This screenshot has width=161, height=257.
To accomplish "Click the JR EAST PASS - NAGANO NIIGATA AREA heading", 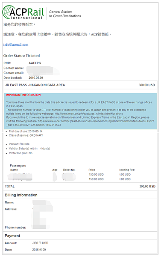I will (35, 85).
